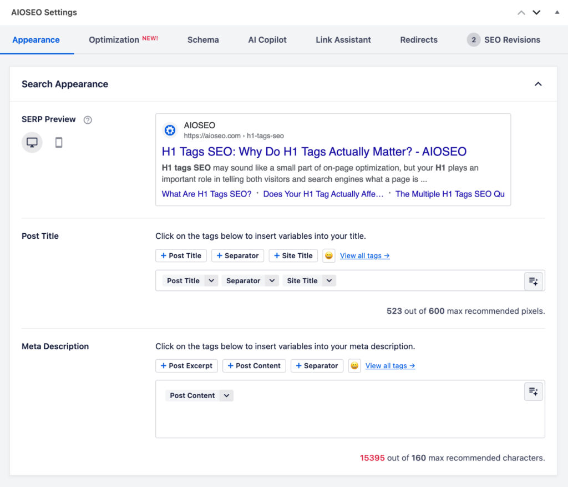Open the Appearance tab
This screenshot has width=568, height=487.
pos(36,40)
